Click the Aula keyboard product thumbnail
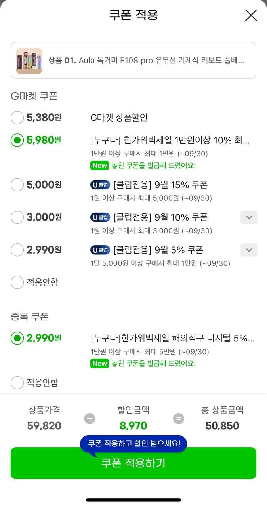This screenshot has width=267, height=507. 29,61
